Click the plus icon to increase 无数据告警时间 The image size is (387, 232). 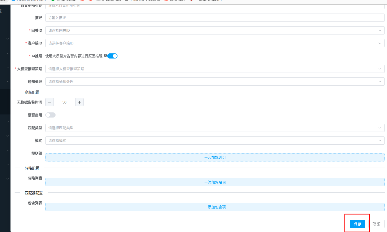pos(79,102)
